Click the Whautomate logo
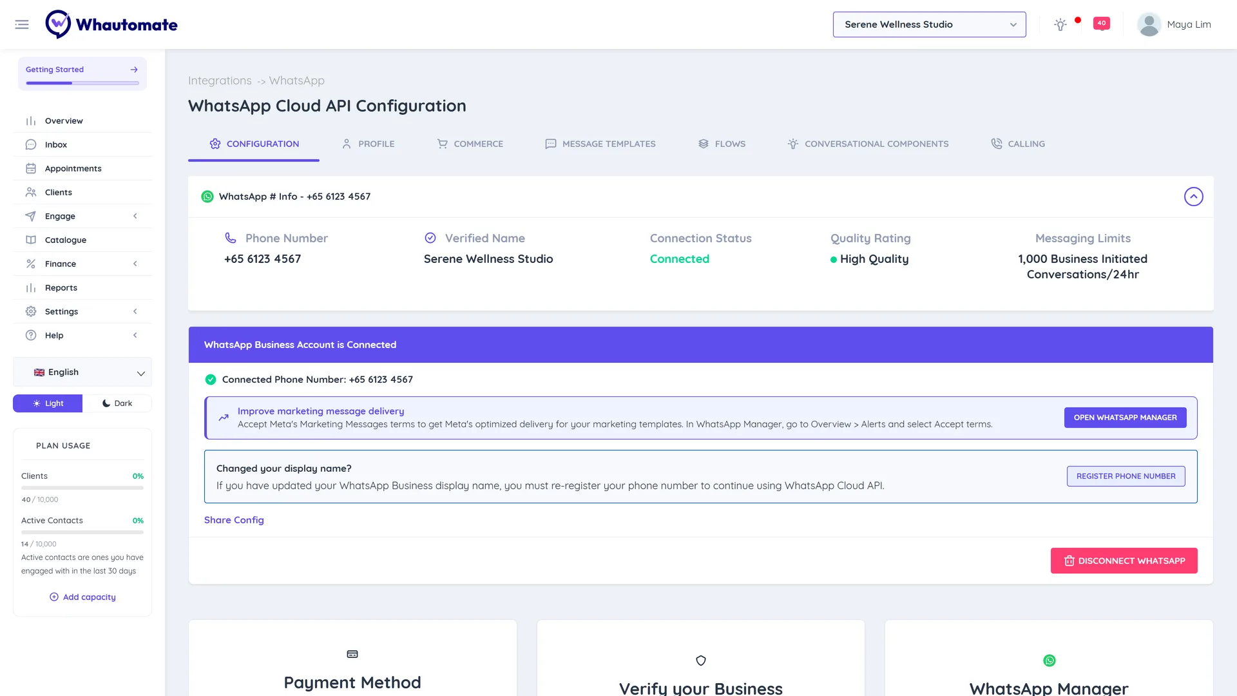Image resolution: width=1237 pixels, height=696 pixels. coord(111,24)
